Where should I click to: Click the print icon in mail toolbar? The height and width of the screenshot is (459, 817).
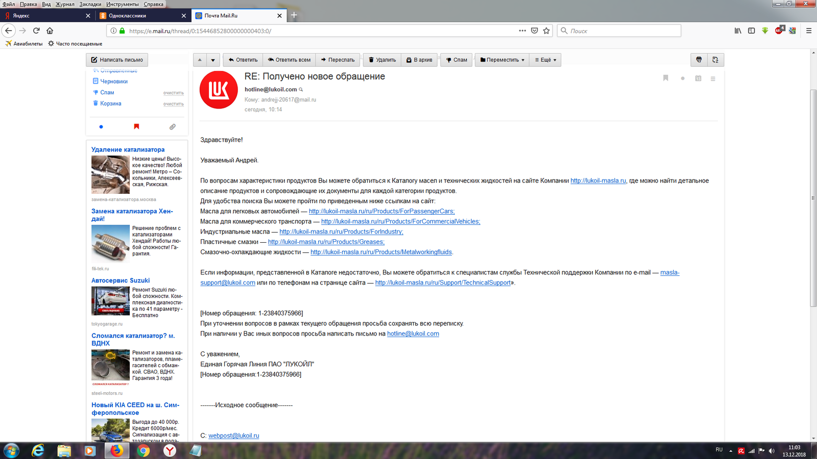699,60
